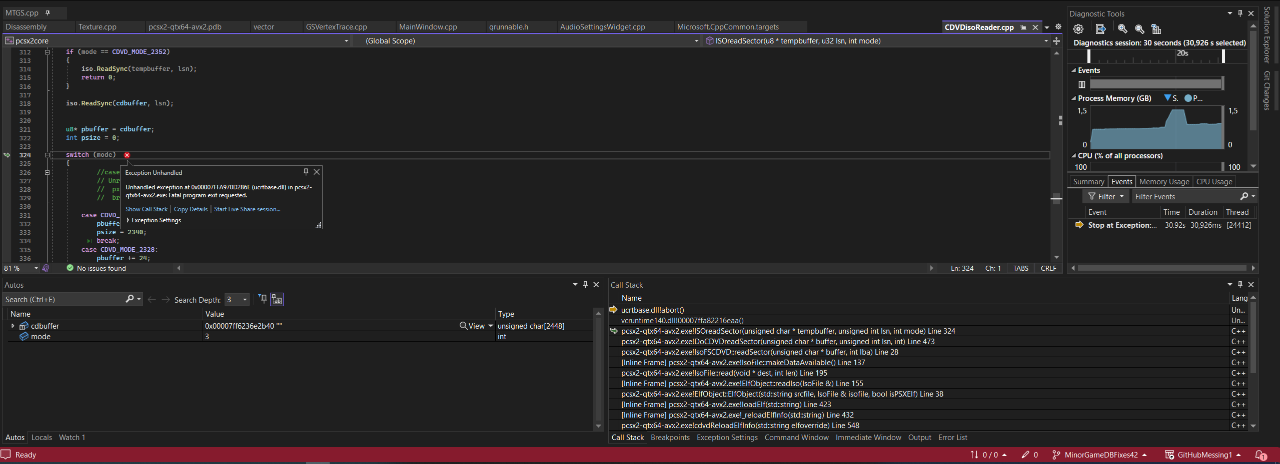This screenshot has width=1280, height=464.
Task: Select the Zoom In magnifier on the diagnostics timeline
Action: (1122, 29)
